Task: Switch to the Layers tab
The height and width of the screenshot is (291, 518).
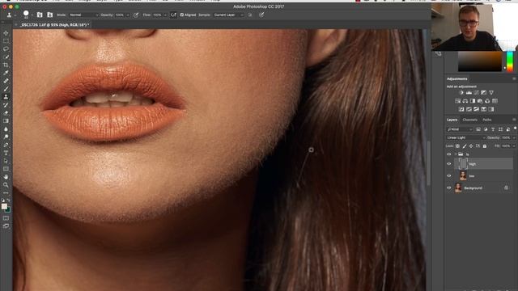Action: [452, 120]
